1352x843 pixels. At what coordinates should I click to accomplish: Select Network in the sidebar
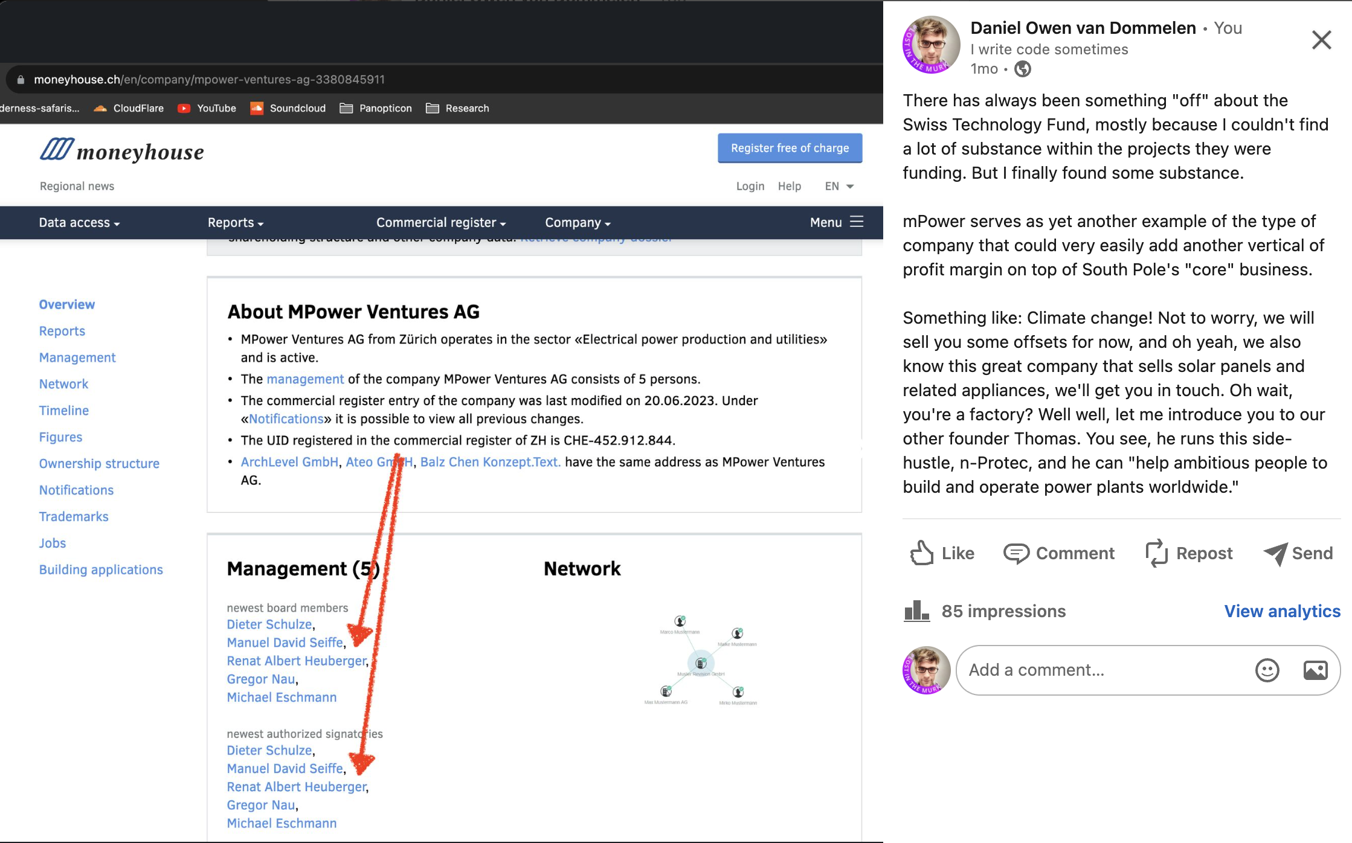pyautogui.click(x=63, y=384)
